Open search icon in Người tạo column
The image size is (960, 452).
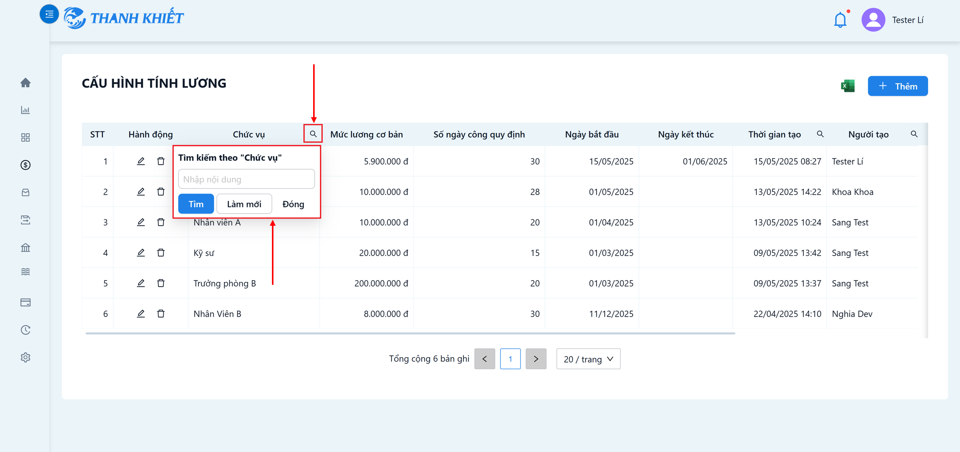[x=914, y=134]
